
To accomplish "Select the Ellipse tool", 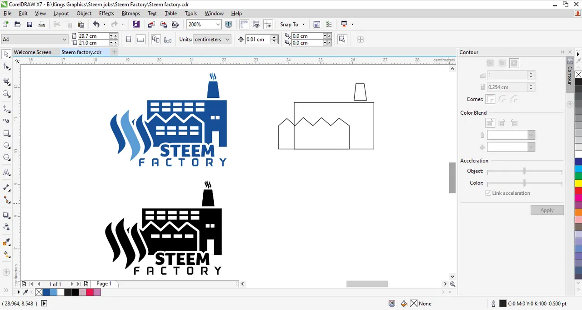I will tap(6, 146).
